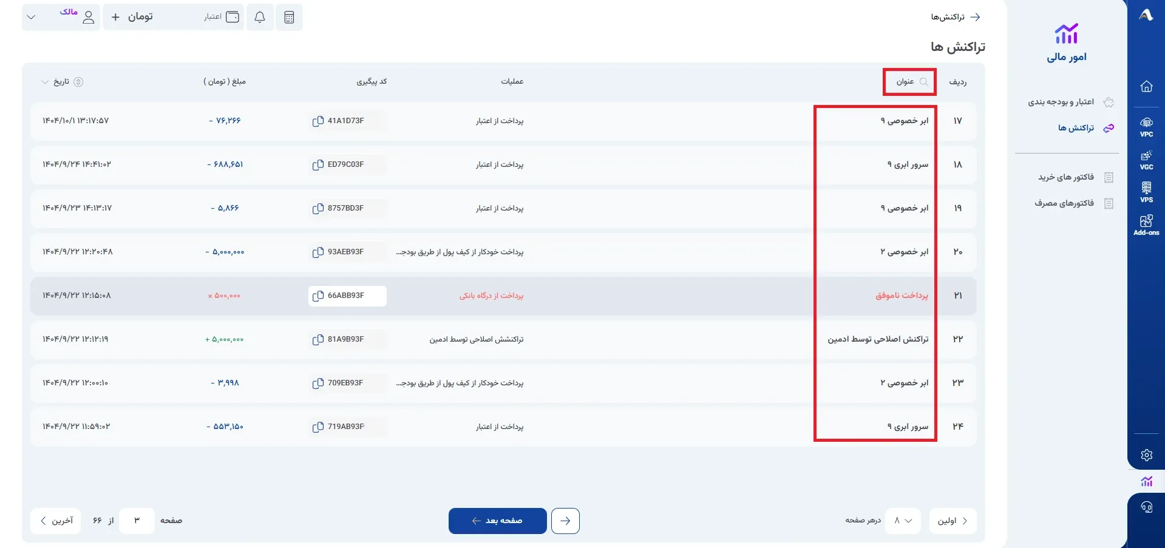
Task: Open the VGC service icon
Action: (x=1146, y=160)
